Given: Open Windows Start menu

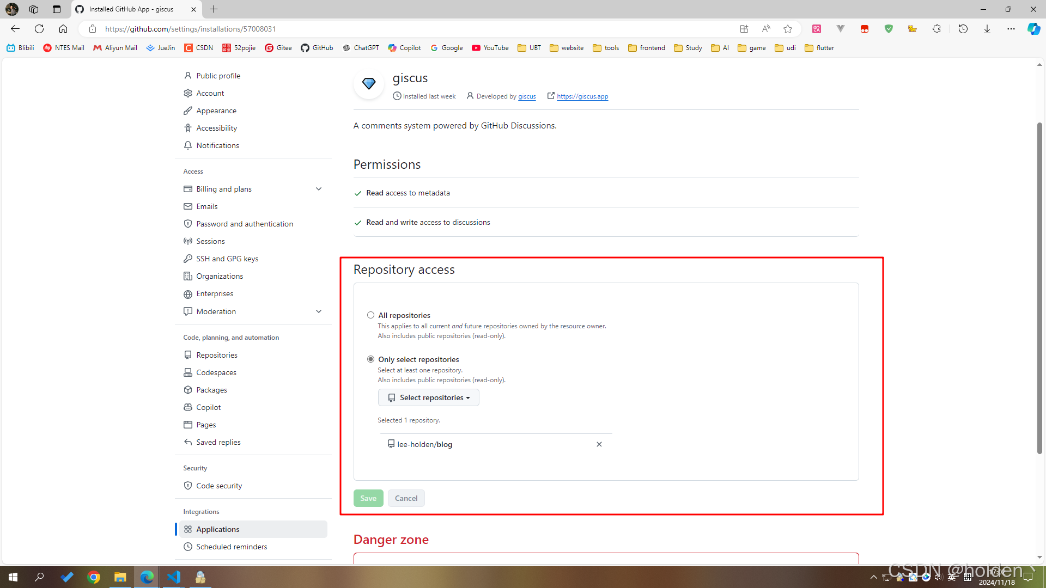Looking at the screenshot, I should (13, 577).
